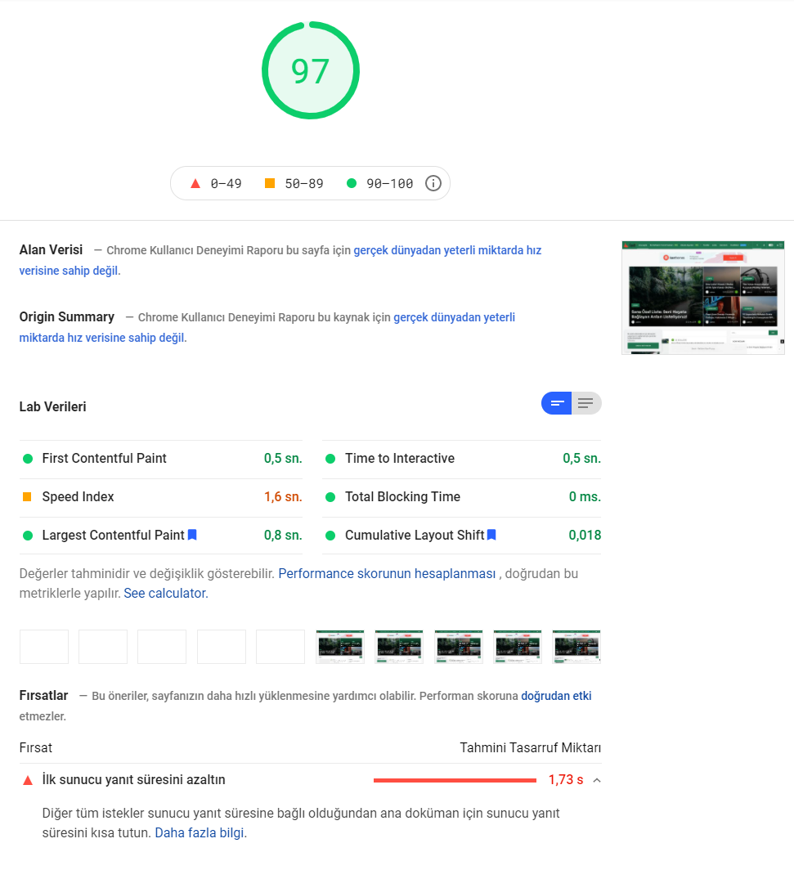Screen dimensions: 794x888
Task: Open the gerçek dünyadan yeterli miktarda hız link in Alan Verisi
Action: (x=447, y=250)
